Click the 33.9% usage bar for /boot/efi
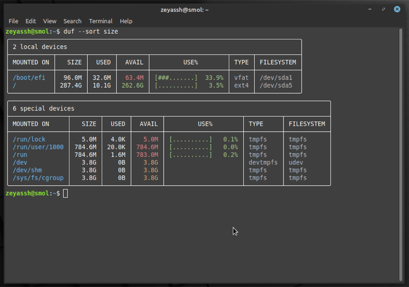This screenshot has height=287, width=409. coord(176,78)
